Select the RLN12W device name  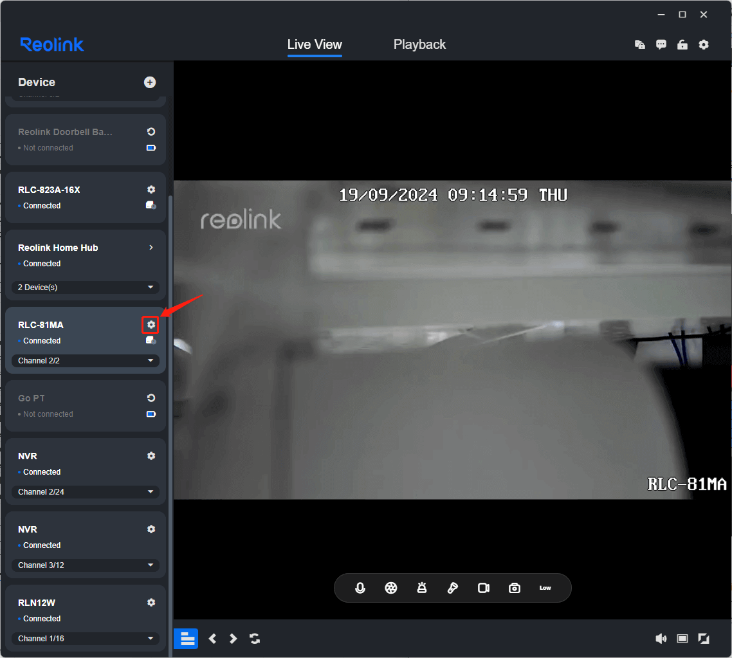click(x=37, y=603)
